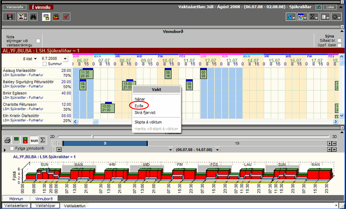
Task: Click the vertical scrollbar up arrow in schedule grid
Action: click(342, 57)
